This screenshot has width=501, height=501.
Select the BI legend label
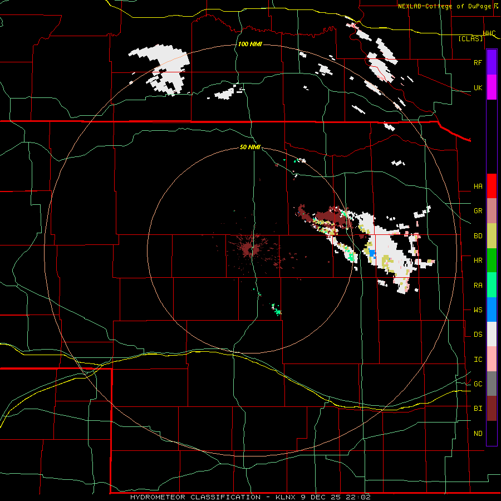coord(478,409)
